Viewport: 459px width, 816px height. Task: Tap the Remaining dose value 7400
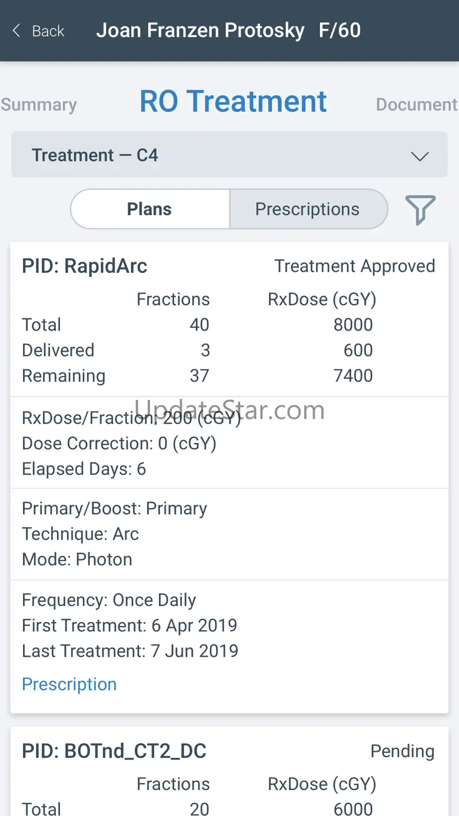(x=353, y=376)
